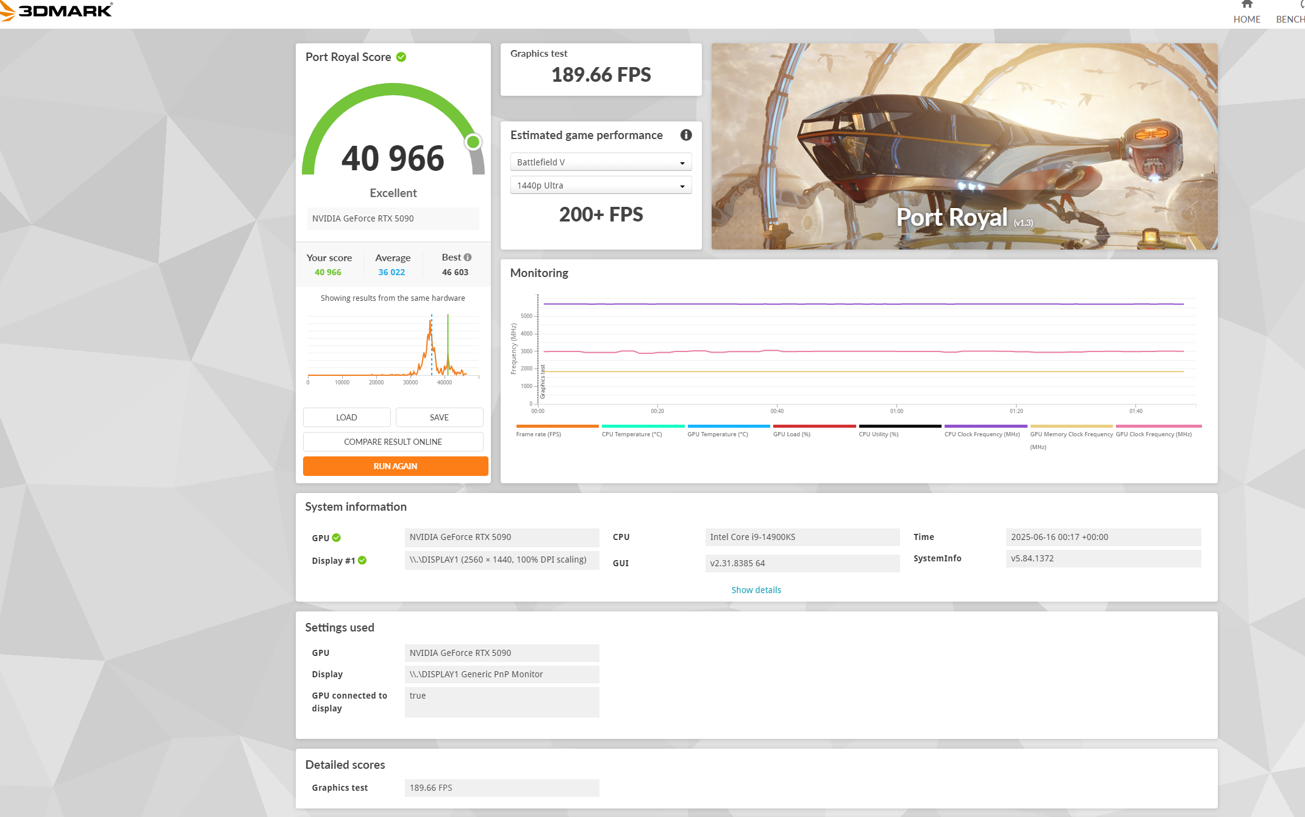Click the green score gauge marker
Image resolution: width=1305 pixels, height=817 pixels.
point(473,142)
